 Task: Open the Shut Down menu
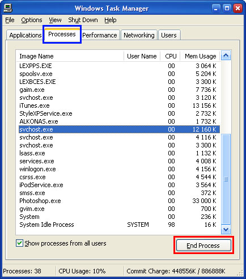(x=83, y=20)
